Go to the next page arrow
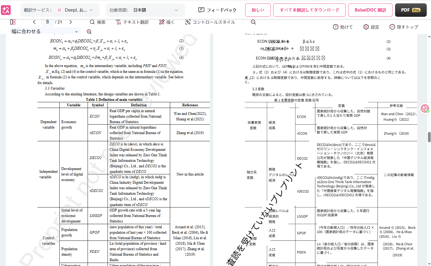Viewport: 431px width, 266px height. tap(71, 22)
